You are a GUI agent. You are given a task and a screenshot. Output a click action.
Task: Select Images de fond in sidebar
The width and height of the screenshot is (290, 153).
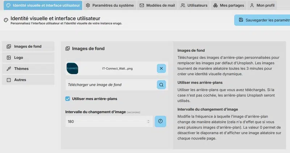point(28,46)
